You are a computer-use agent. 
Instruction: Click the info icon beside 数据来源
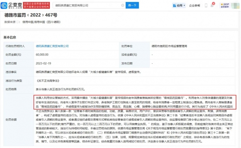[18, 22]
